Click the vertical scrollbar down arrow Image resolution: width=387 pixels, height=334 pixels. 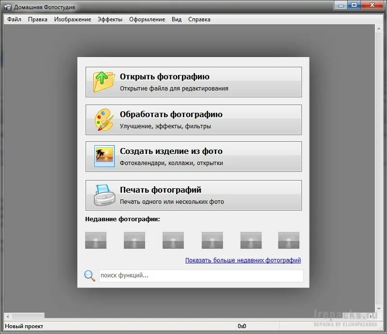point(379,308)
